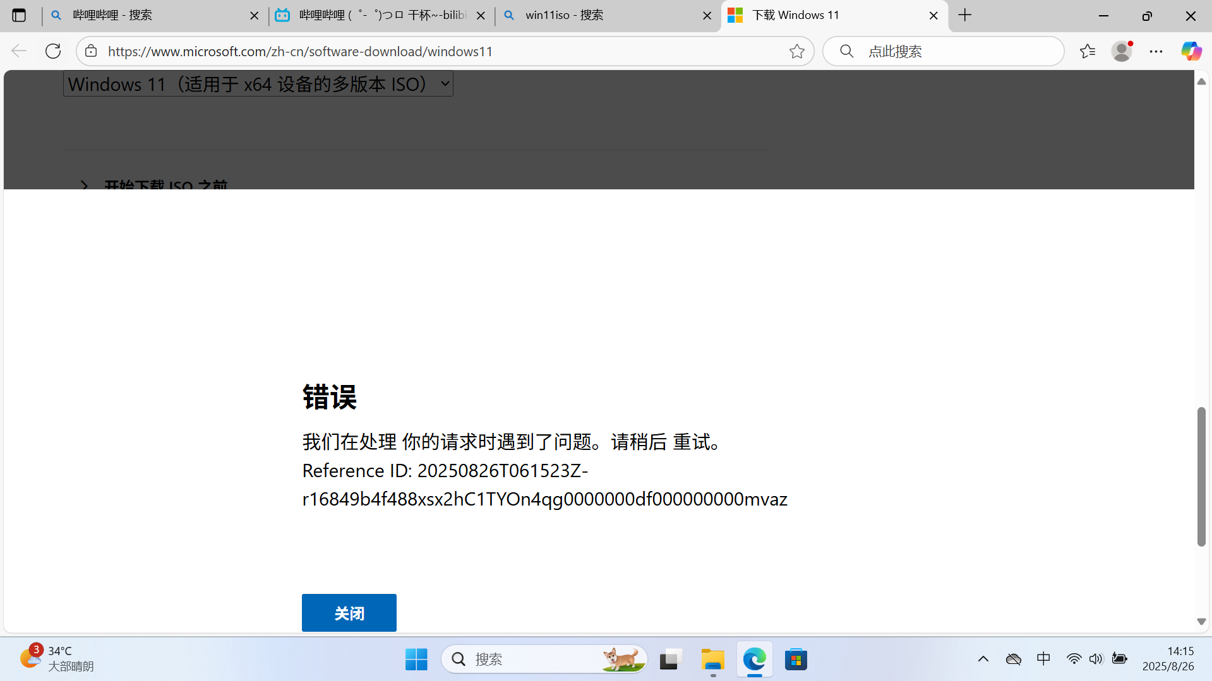Open Settings and more ellipsis menu
The width and height of the screenshot is (1212, 681).
coord(1156,51)
